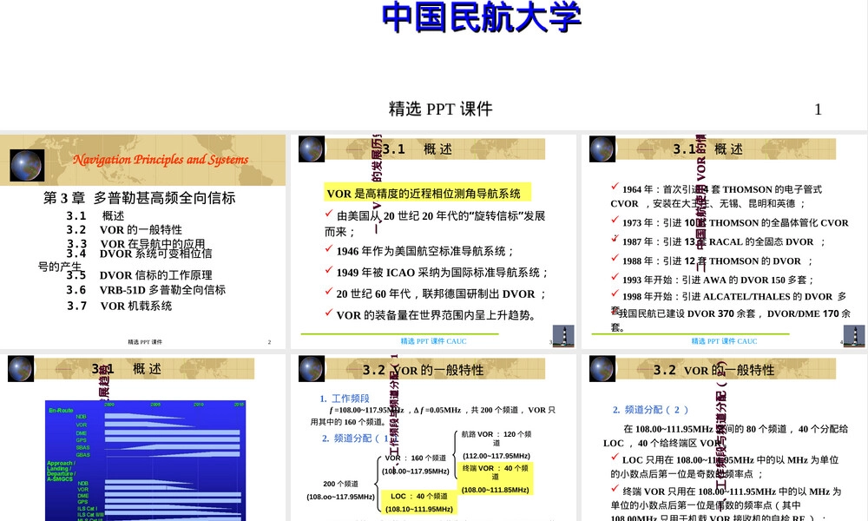Click the 3.2 VOR 的一般特性 title on 工作频段 slide

tap(423, 369)
